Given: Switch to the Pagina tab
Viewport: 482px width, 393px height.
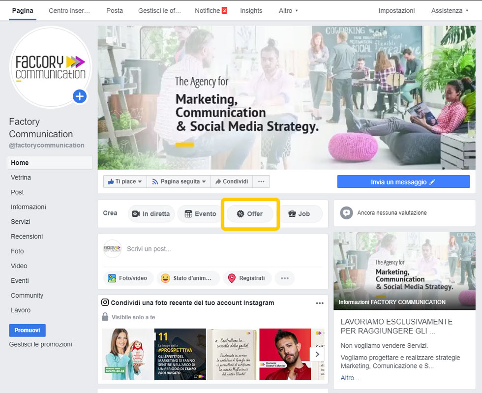Looking at the screenshot, I should coord(23,10).
